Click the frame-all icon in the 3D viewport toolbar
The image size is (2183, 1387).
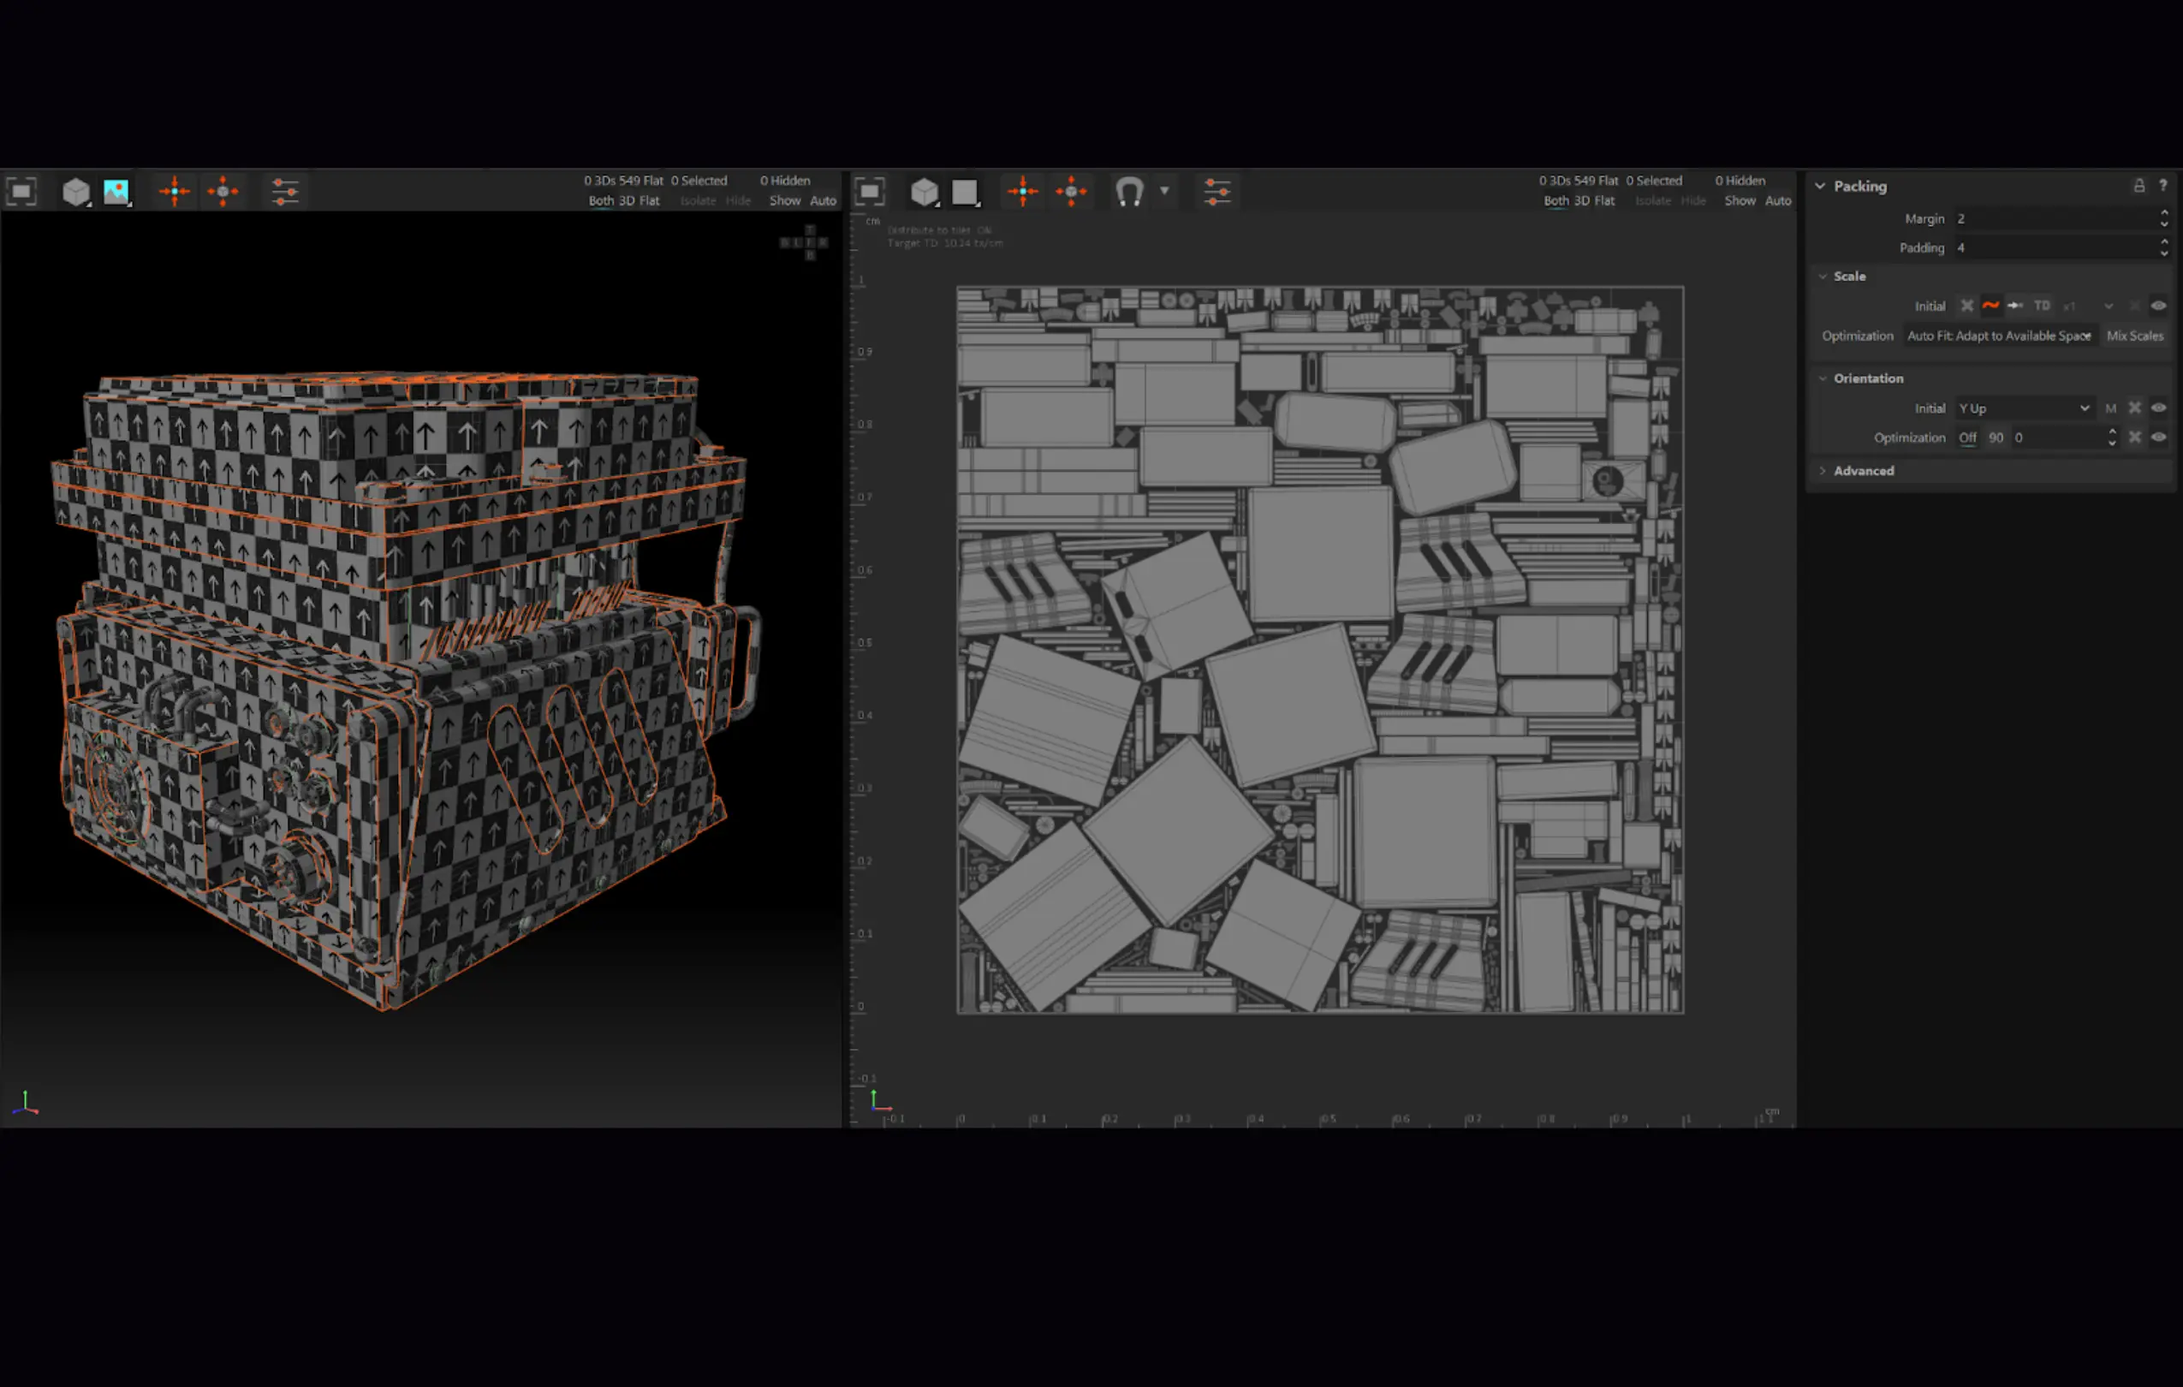[21, 191]
